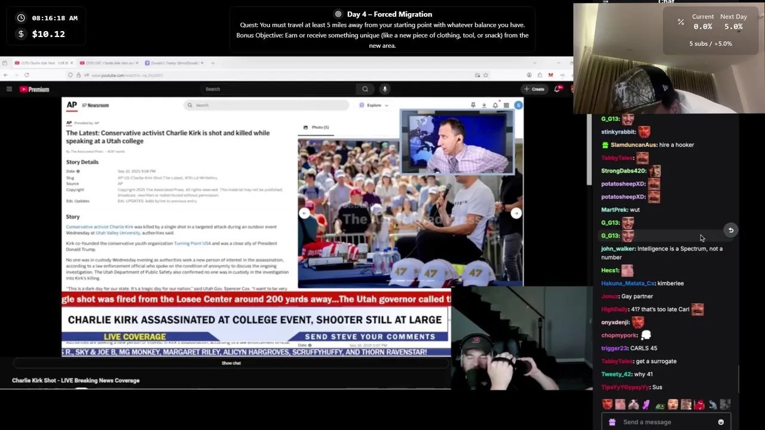Viewport: 765px width, 430px height.
Task: Click the browser address bar URL
Action: [127, 75]
